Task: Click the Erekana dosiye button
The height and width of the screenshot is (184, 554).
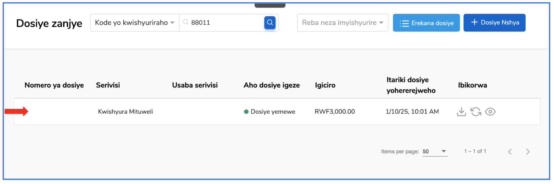Action: coord(426,23)
